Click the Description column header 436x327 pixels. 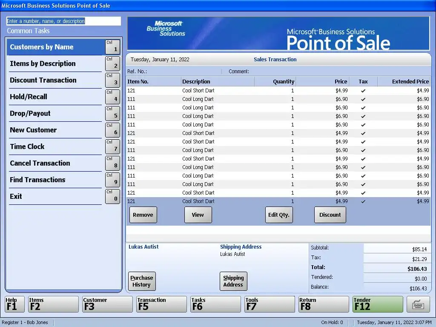click(x=218, y=81)
